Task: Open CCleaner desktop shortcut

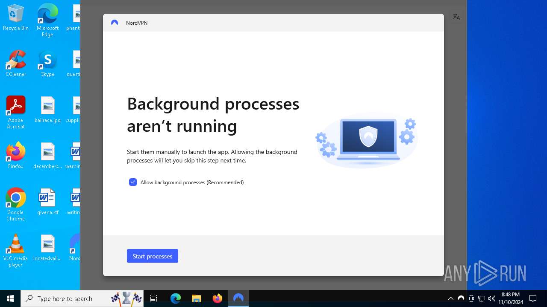Action: tap(16, 64)
